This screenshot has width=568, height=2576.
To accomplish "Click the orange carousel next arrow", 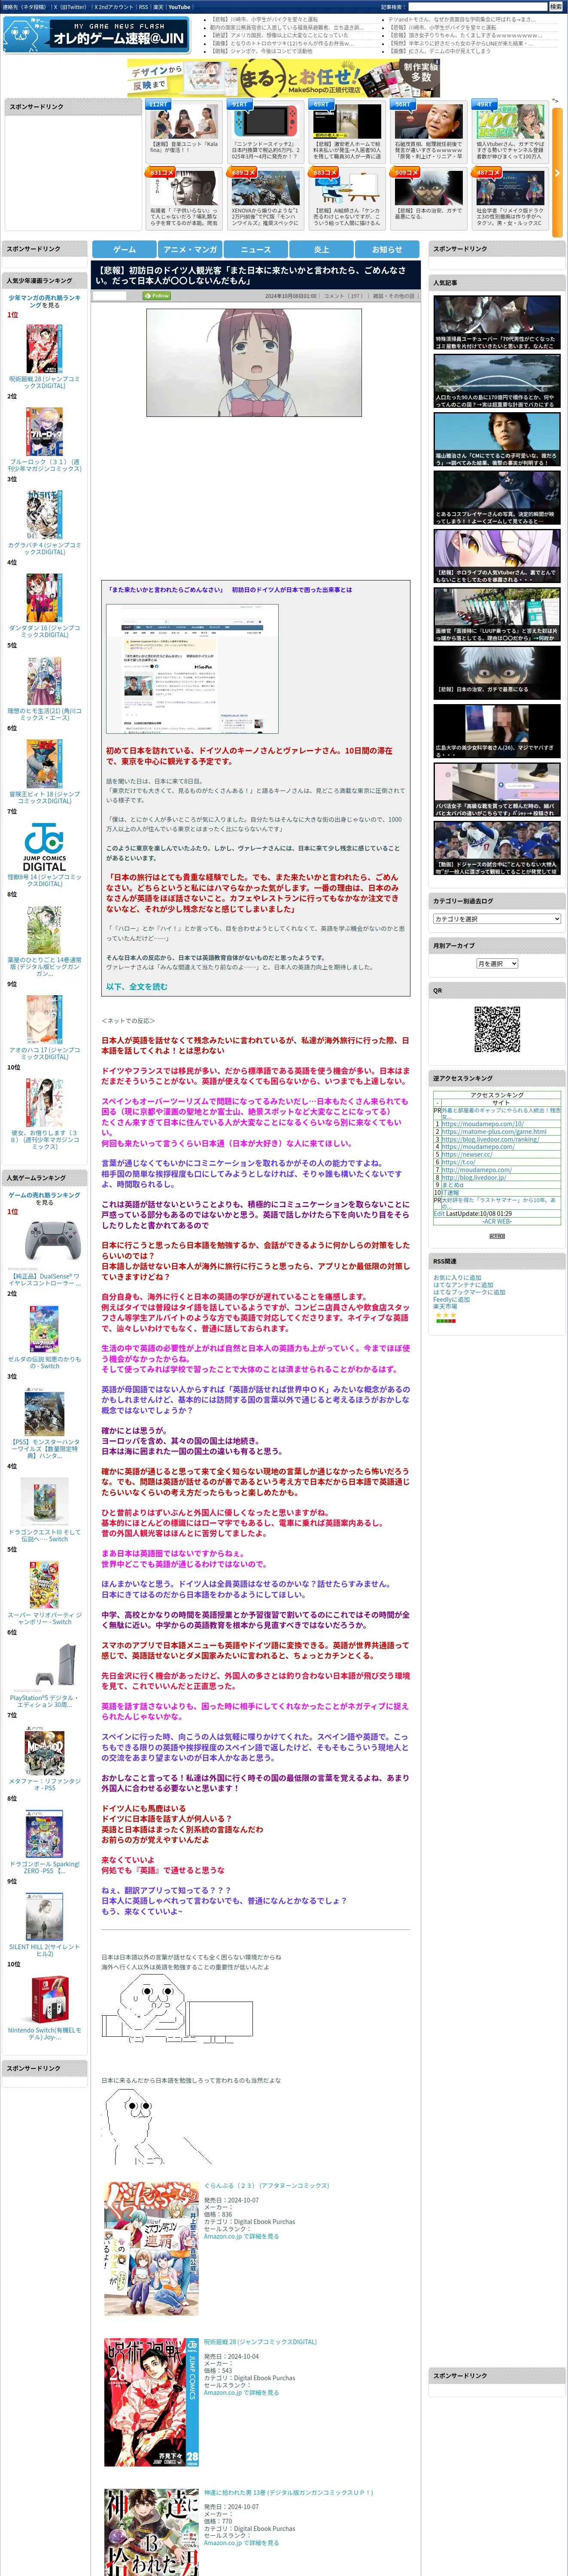I will click(x=557, y=173).
